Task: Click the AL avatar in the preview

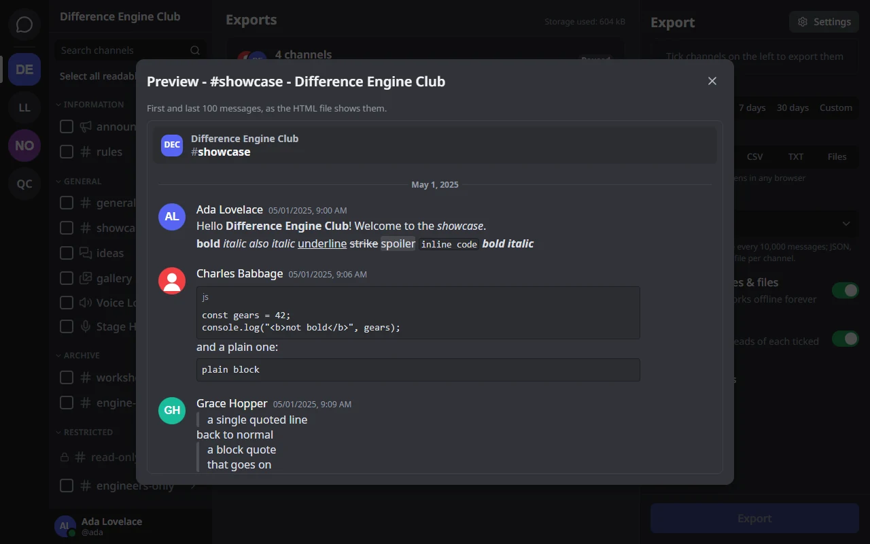Action: (172, 216)
